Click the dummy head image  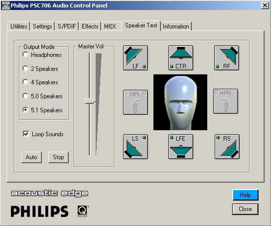pos(180,102)
